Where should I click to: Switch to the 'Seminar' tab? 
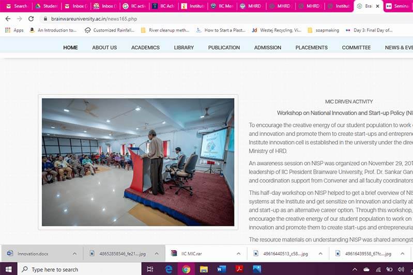[397, 6]
